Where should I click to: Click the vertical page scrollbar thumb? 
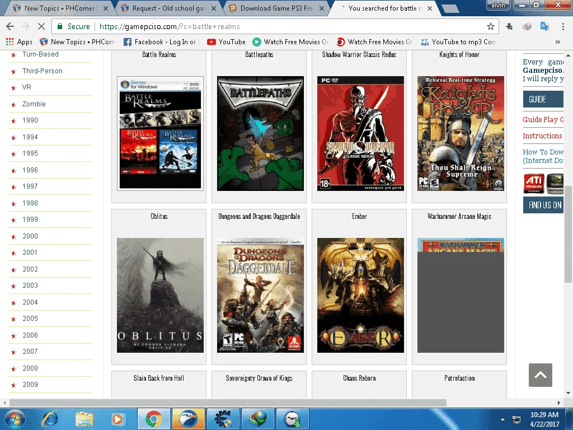568,234
